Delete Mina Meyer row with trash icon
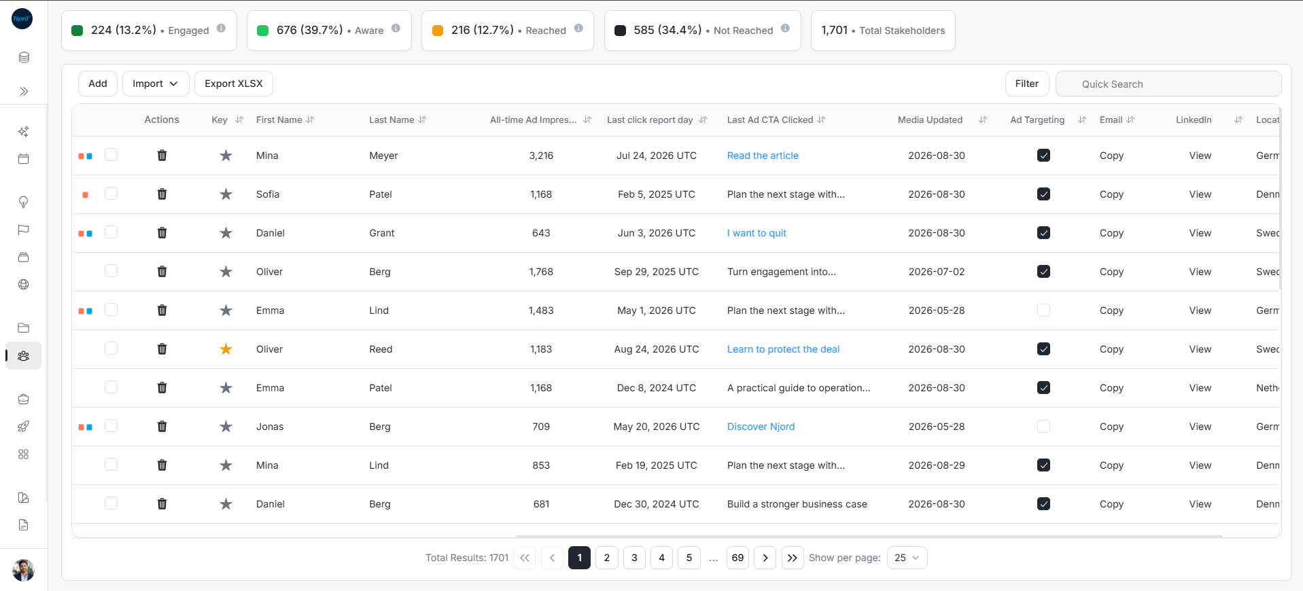 pyautogui.click(x=162, y=156)
